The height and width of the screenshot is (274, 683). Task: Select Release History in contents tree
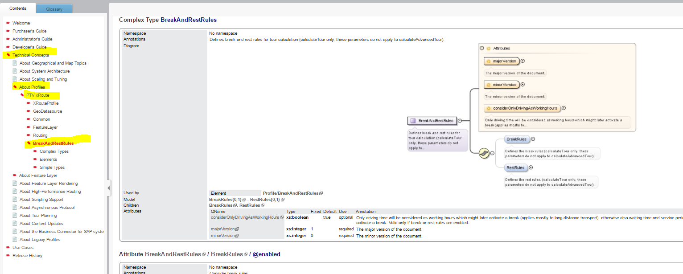(x=27, y=256)
